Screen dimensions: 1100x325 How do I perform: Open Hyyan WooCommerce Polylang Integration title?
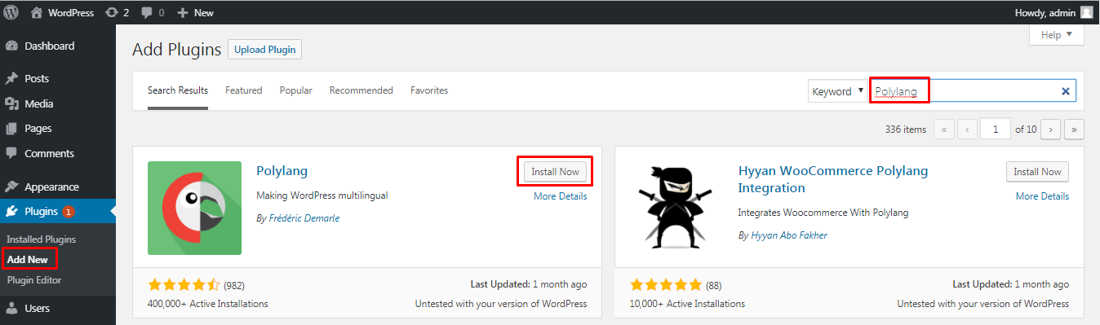(x=833, y=179)
